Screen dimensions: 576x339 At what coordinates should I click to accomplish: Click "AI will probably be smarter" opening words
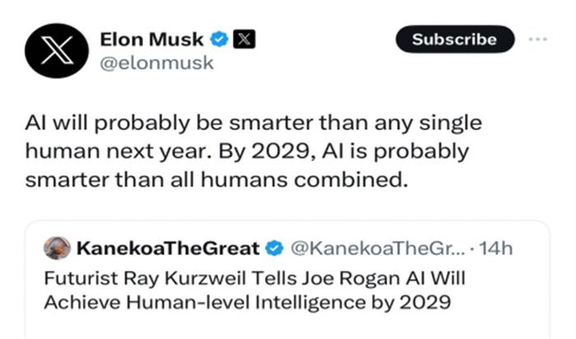(x=132, y=124)
